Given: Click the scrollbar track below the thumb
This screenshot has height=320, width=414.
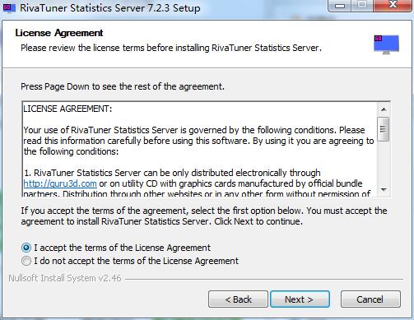Looking at the screenshot, I should click(384, 162).
